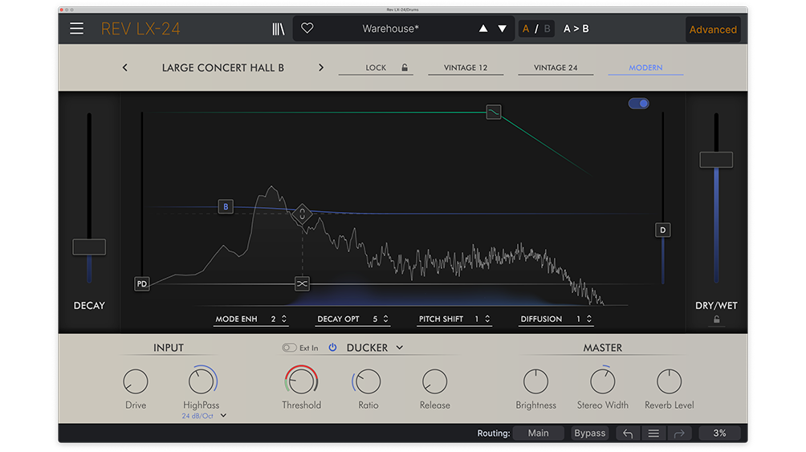The height and width of the screenshot is (452, 806).
Task: Click the DECAY slider handle
Action: (89, 246)
